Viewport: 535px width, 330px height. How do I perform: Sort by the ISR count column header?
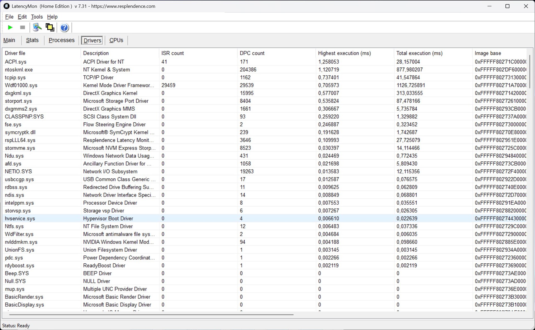click(x=172, y=53)
